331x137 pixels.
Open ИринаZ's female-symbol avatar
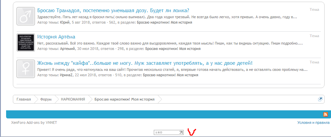pyautogui.click(x=26, y=69)
